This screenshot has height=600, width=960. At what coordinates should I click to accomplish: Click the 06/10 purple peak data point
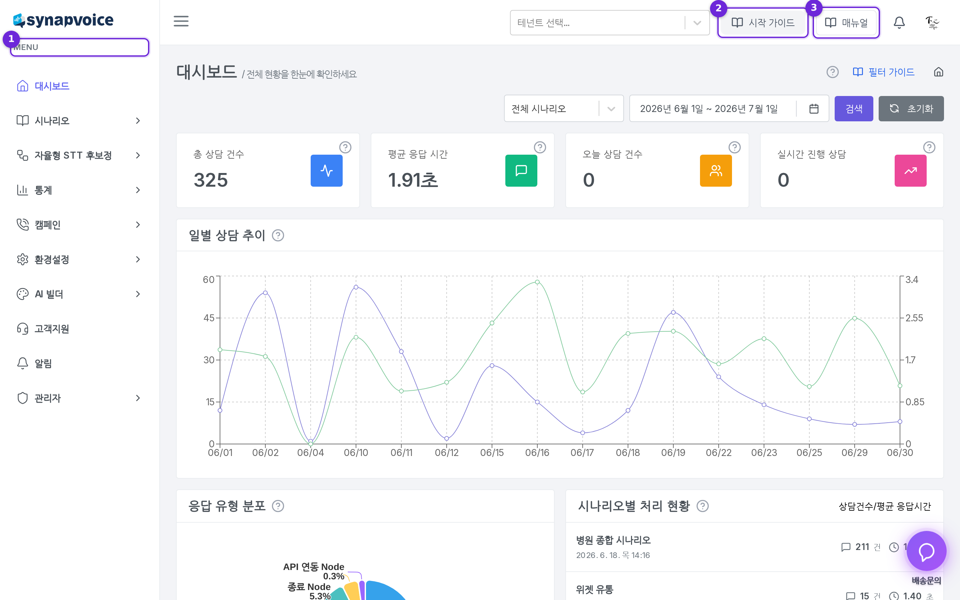point(356,287)
